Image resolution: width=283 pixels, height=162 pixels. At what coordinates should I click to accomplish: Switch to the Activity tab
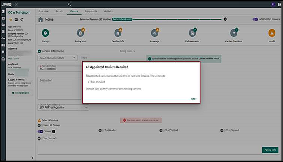click(x=108, y=11)
